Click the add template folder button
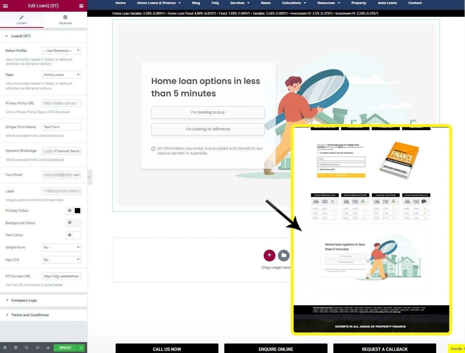 [x=284, y=255]
